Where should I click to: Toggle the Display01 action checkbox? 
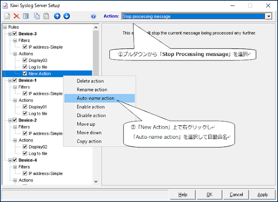click(x=25, y=107)
